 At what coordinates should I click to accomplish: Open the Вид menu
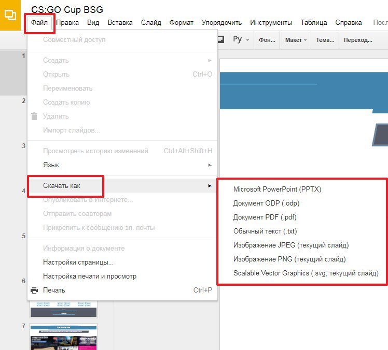(x=93, y=22)
